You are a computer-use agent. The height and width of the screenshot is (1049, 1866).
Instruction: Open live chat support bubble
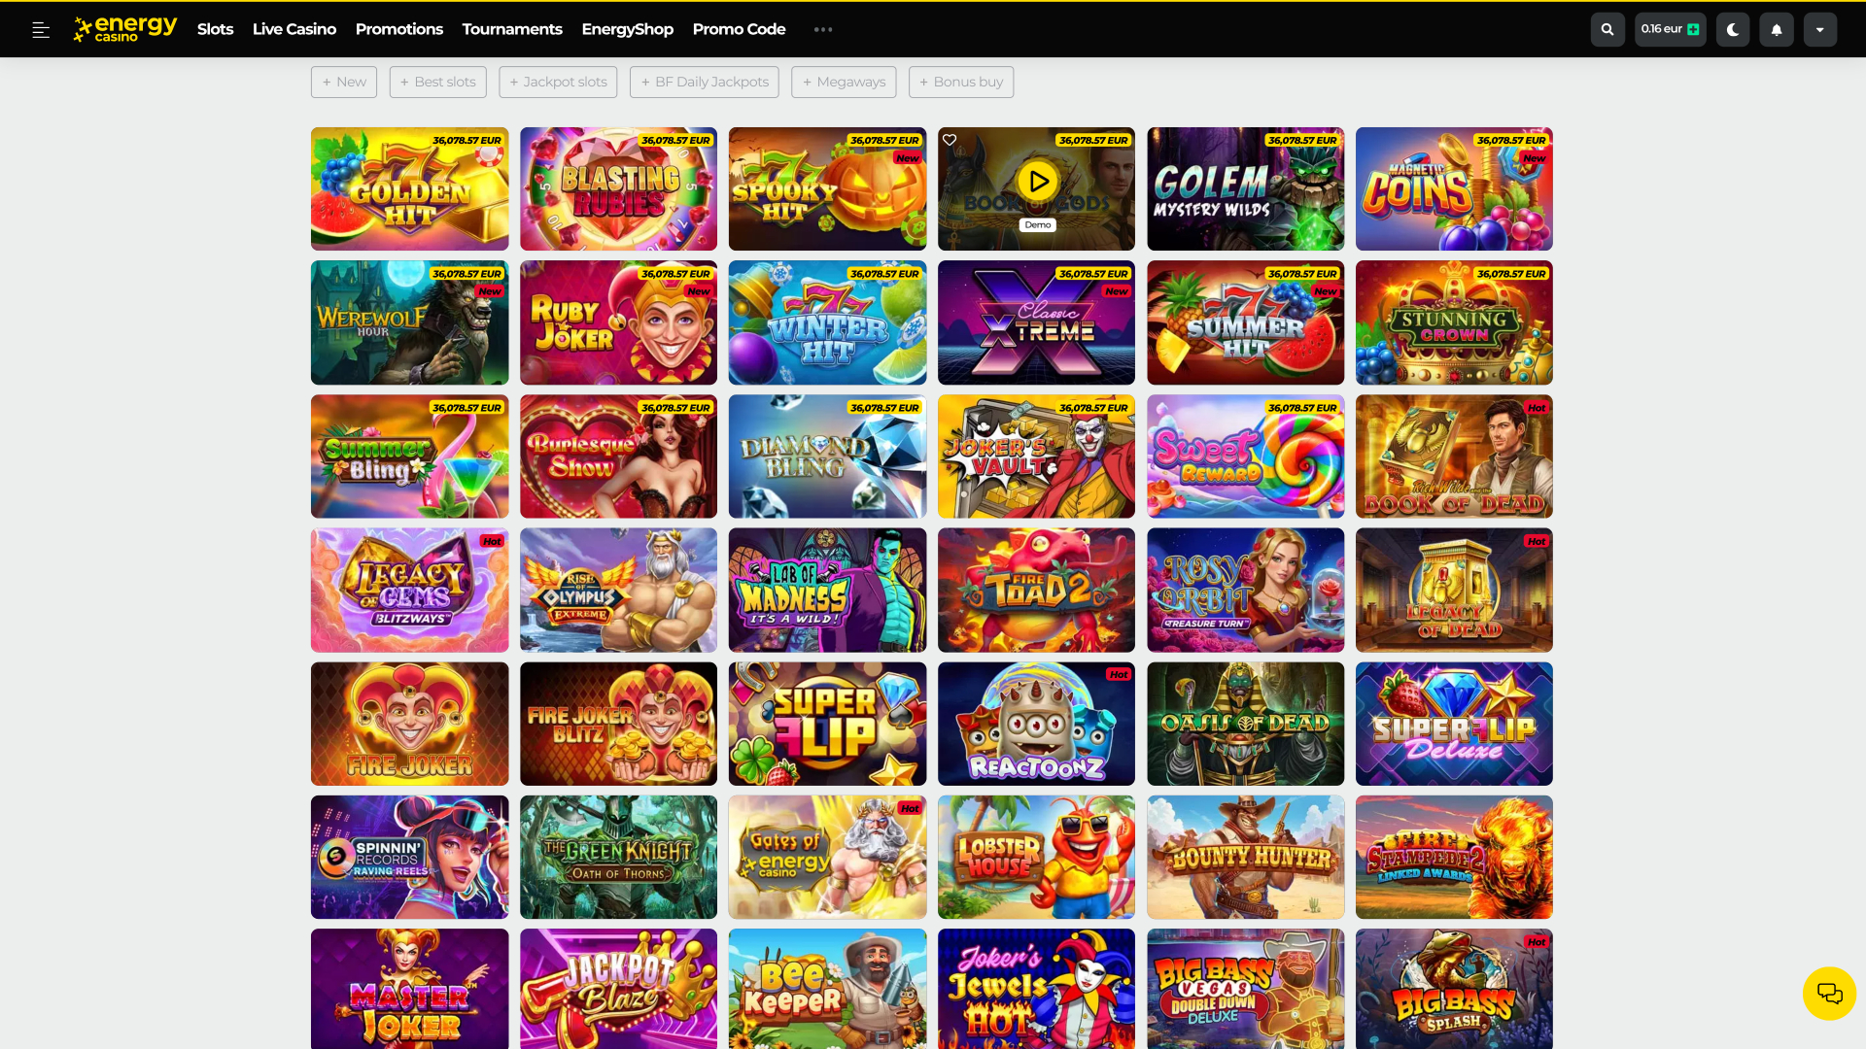(1829, 993)
